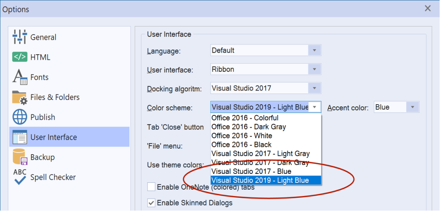Image resolution: width=440 pixels, height=211 pixels.
Task: Collapse the Color scheme dropdown arrow
Action: [314, 107]
